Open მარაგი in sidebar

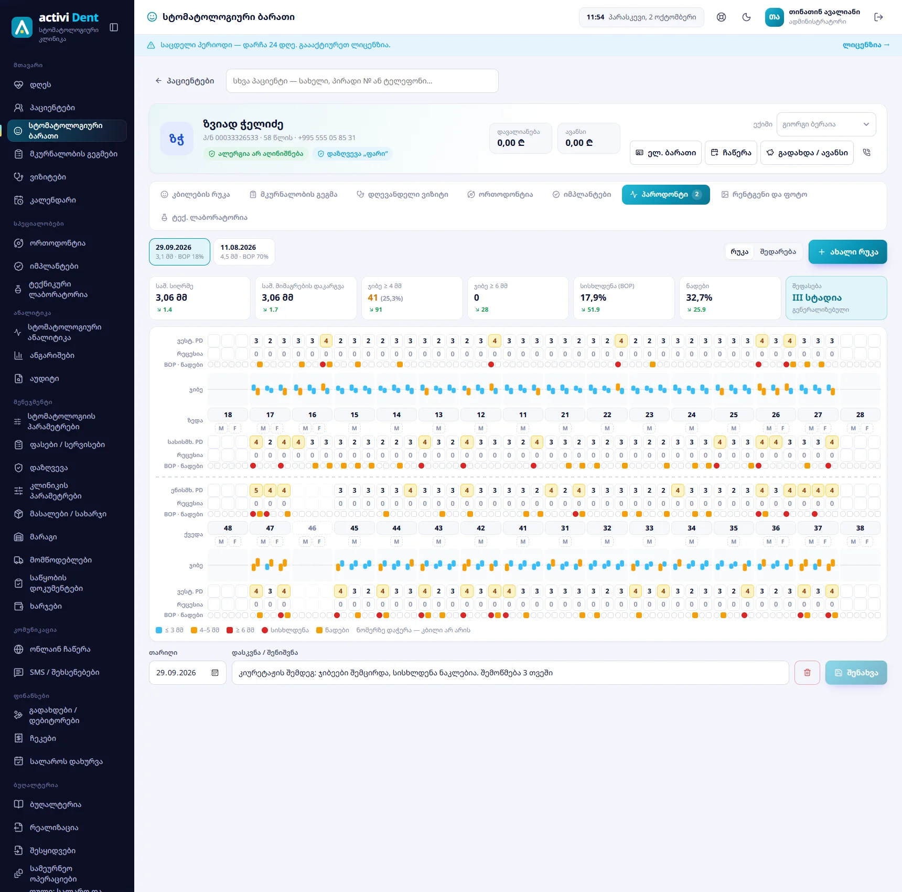67,537
